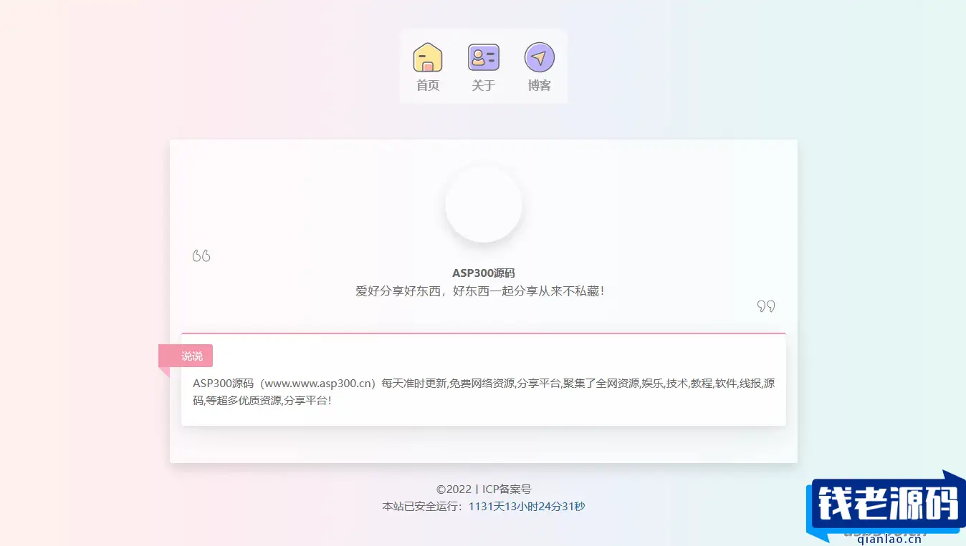This screenshot has width=966, height=546.
Task: Open the 首页 menu label
Action: click(428, 85)
